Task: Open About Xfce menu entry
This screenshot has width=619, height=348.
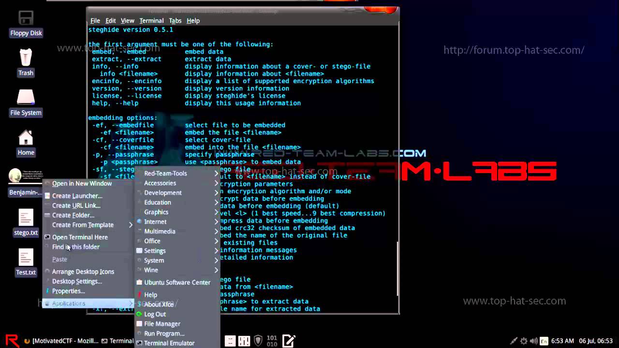Action: [177, 304]
